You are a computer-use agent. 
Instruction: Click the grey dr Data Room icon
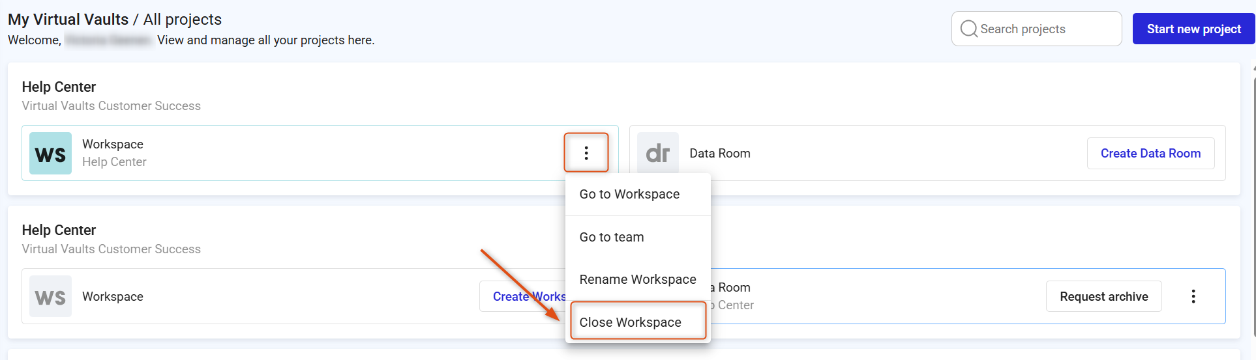(x=658, y=153)
